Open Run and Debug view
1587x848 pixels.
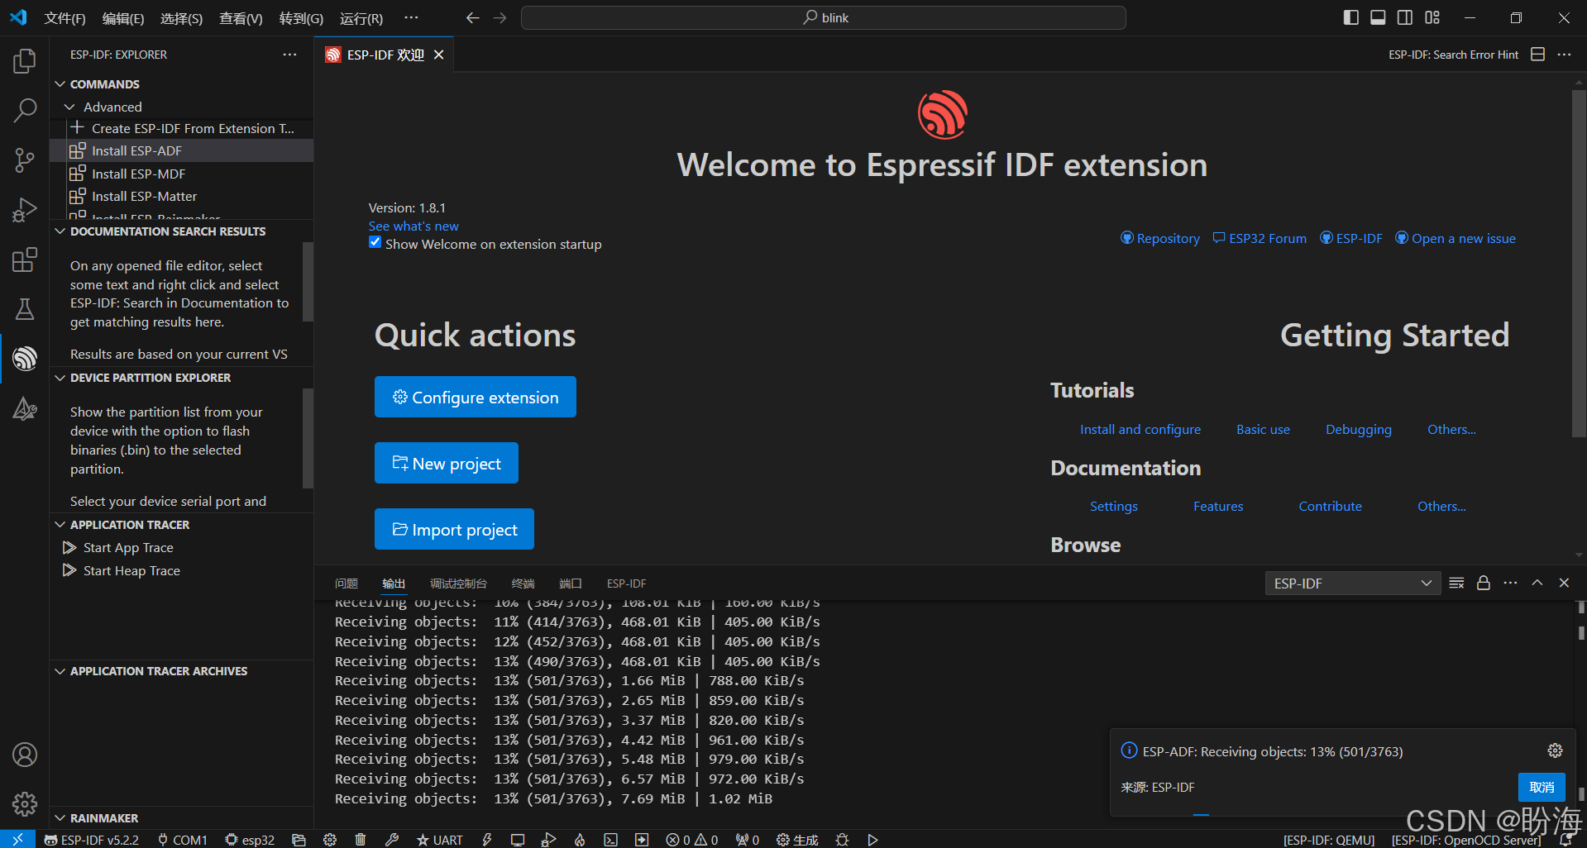(x=25, y=210)
